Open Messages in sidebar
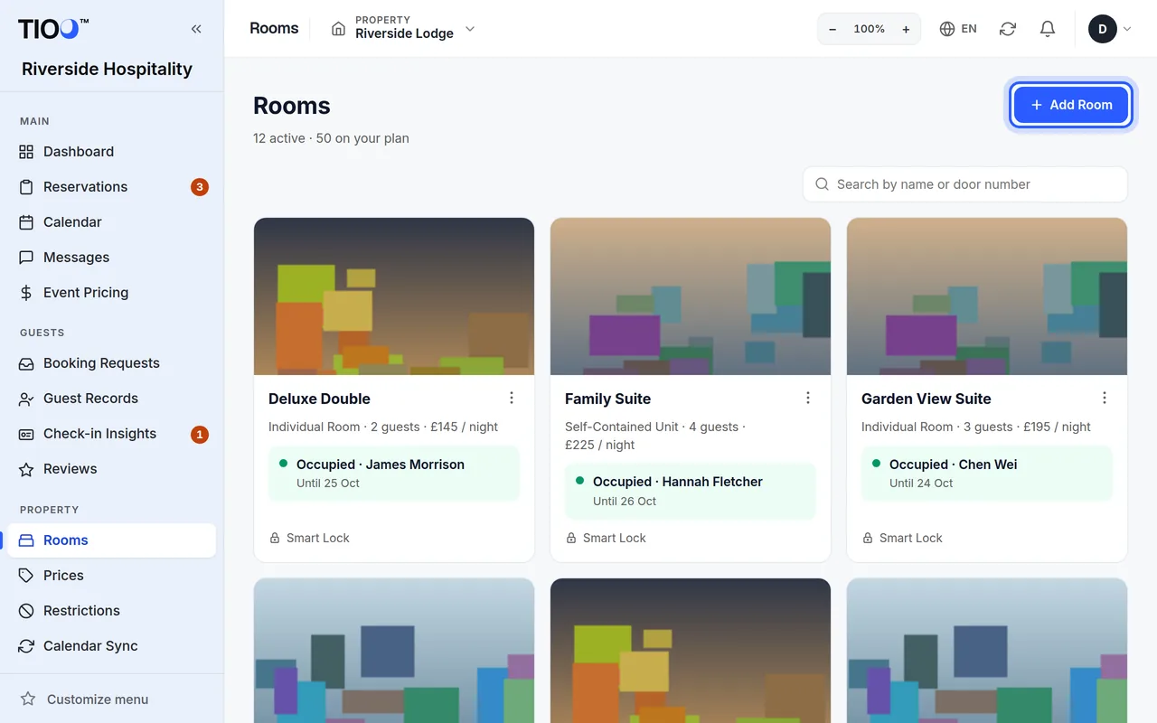The image size is (1157, 723). [x=111, y=258]
